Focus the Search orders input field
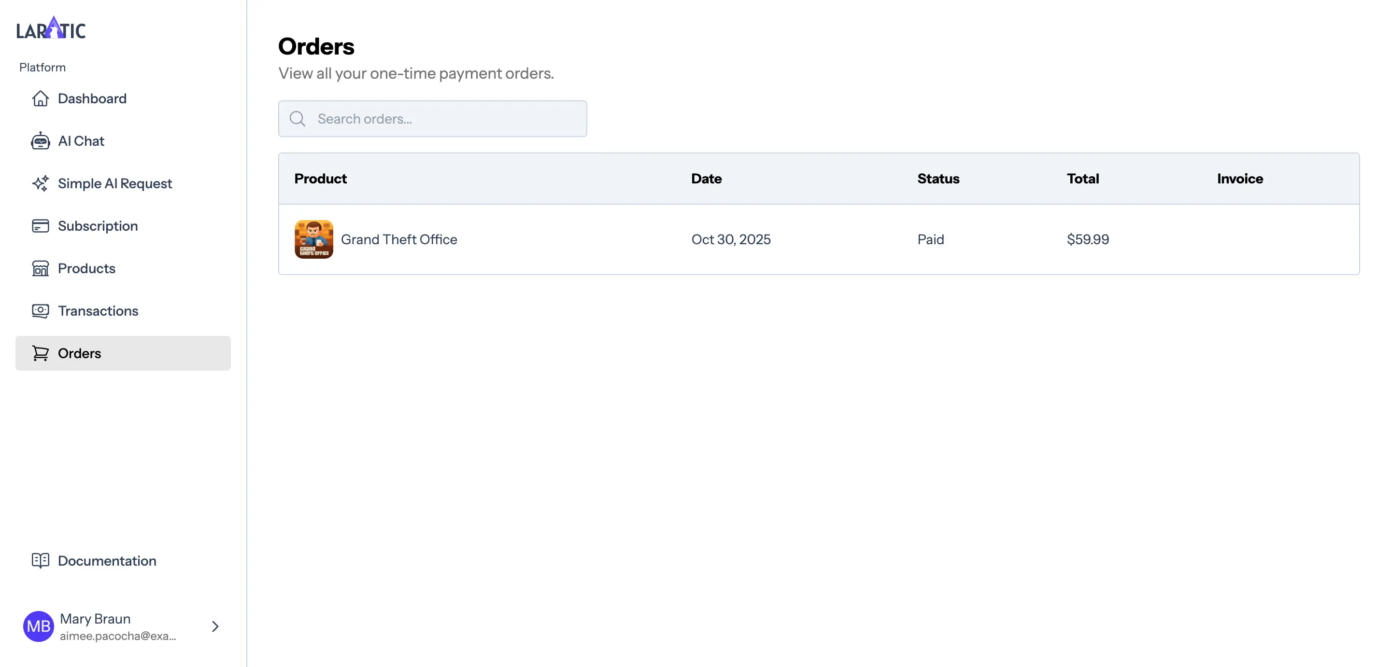1391x667 pixels. click(448, 119)
